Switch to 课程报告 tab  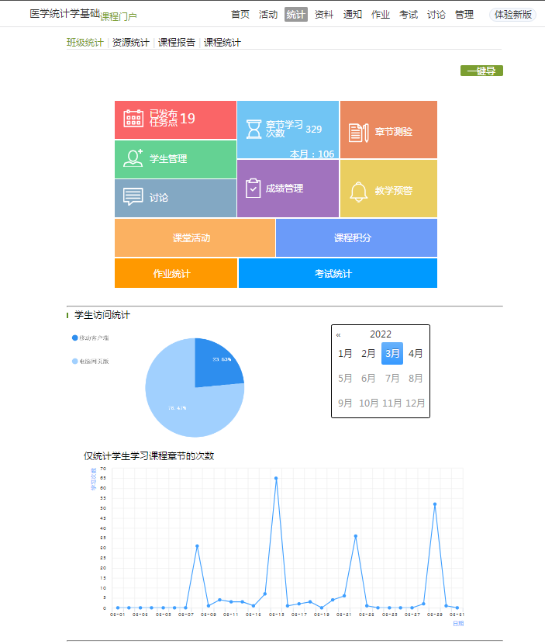[x=177, y=43]
